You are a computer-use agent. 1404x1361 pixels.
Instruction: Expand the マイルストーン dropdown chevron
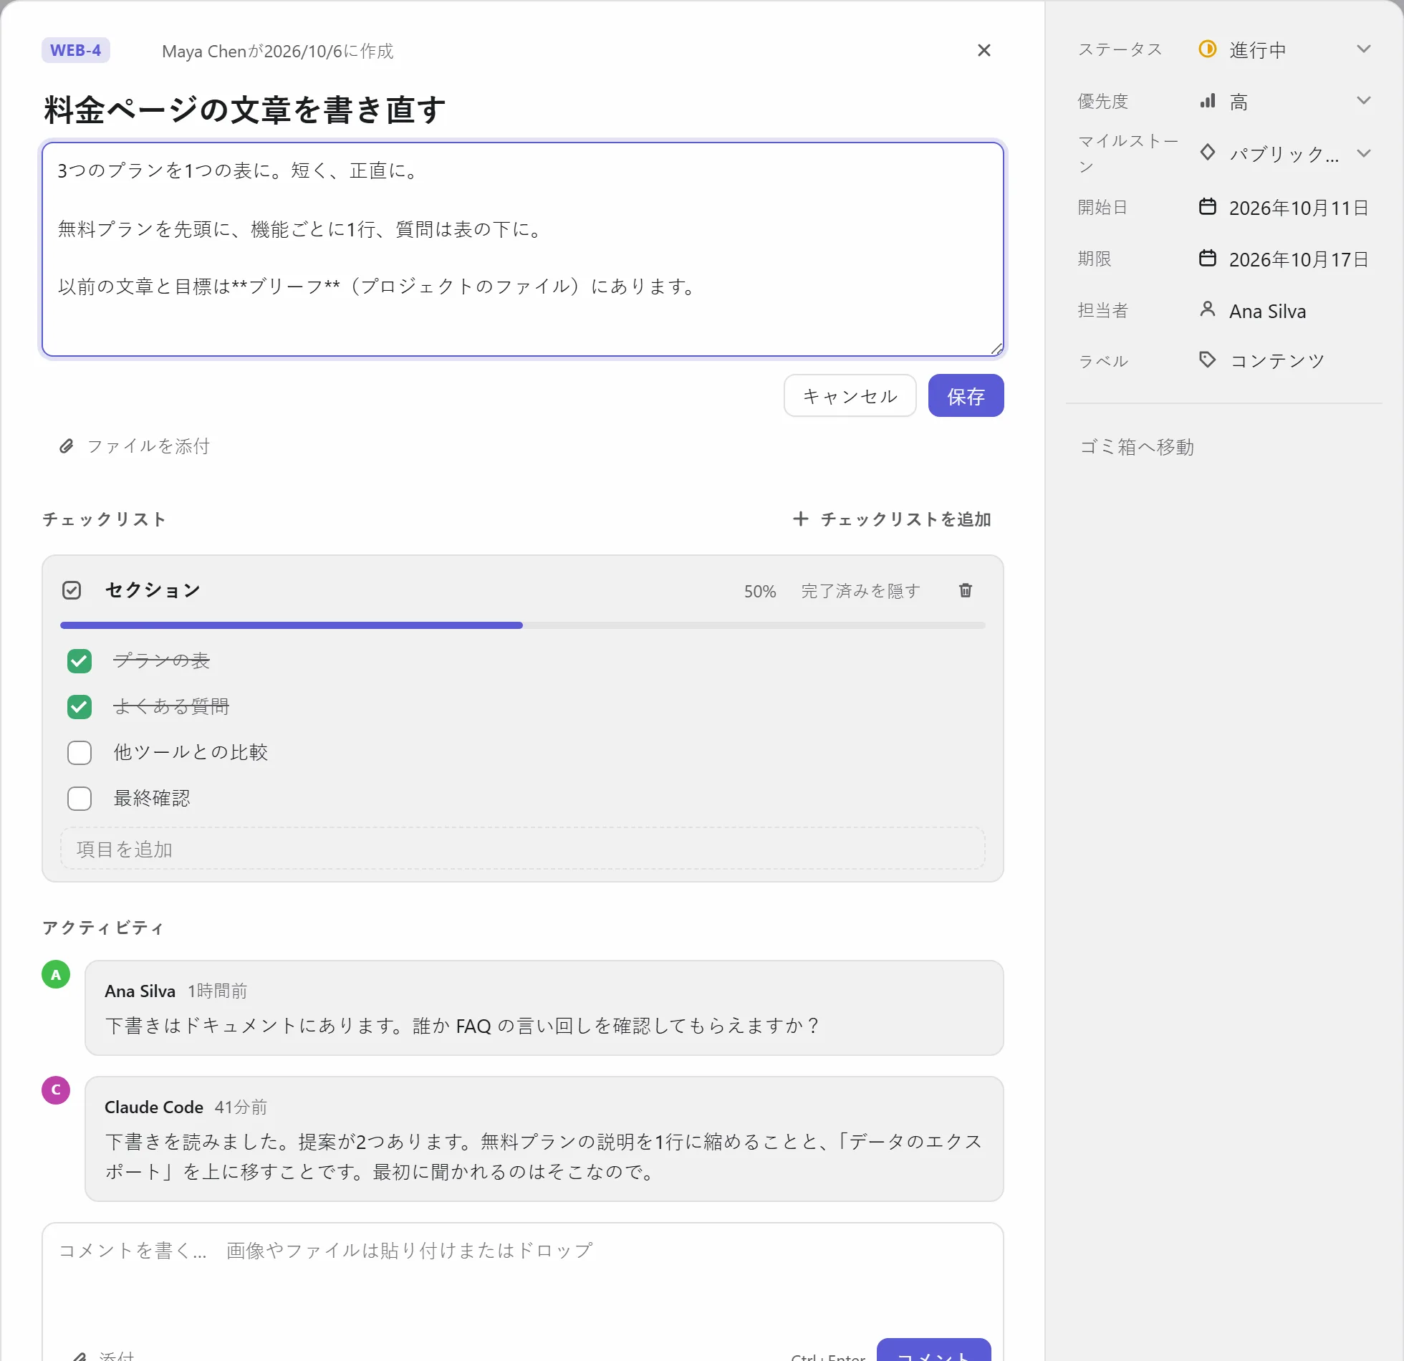pyautogui.click(x=1363, y=153)
